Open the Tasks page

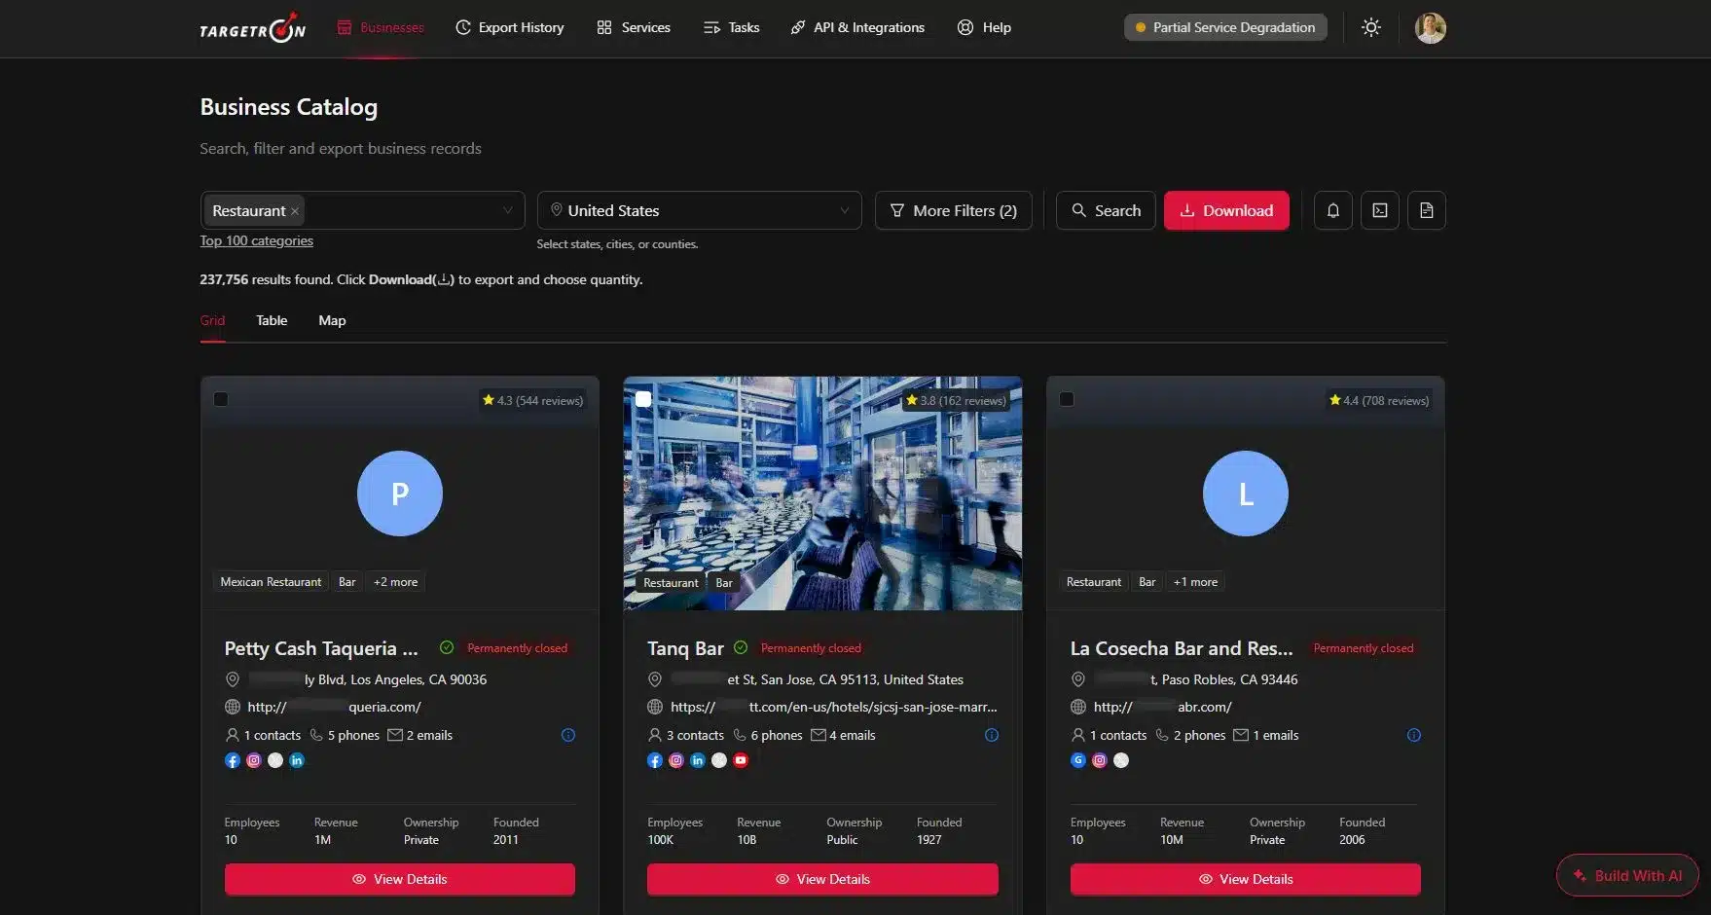click(731, 27)
